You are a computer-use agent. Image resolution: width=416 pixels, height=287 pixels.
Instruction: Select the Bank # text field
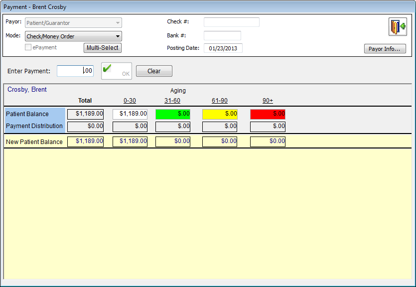222,35
